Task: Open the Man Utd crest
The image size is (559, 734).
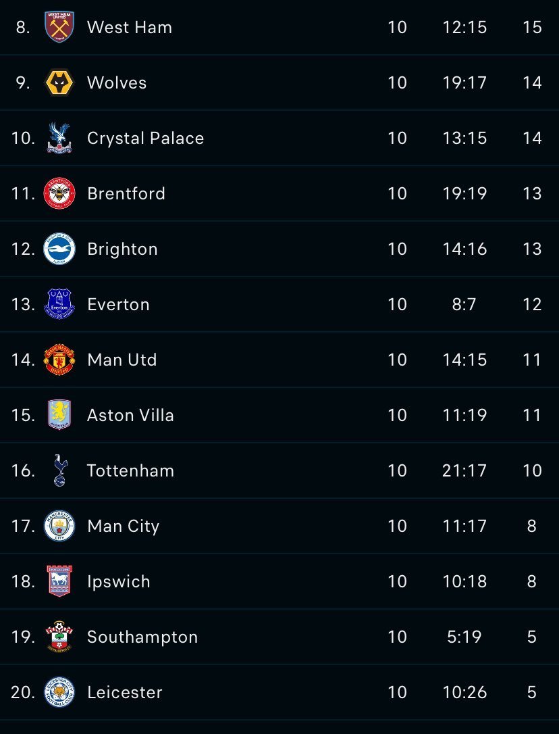Action: (59, 360)
